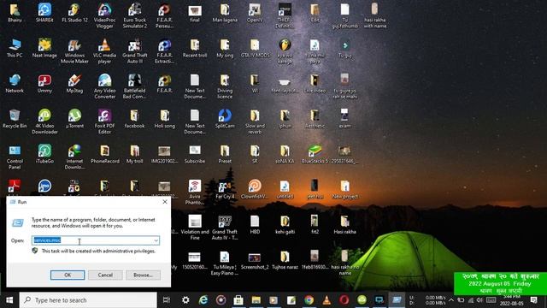The height and width of the screenshot is (308, 547).
Task: Open Screenshot_2 image file
Action: tap(255, 260)
